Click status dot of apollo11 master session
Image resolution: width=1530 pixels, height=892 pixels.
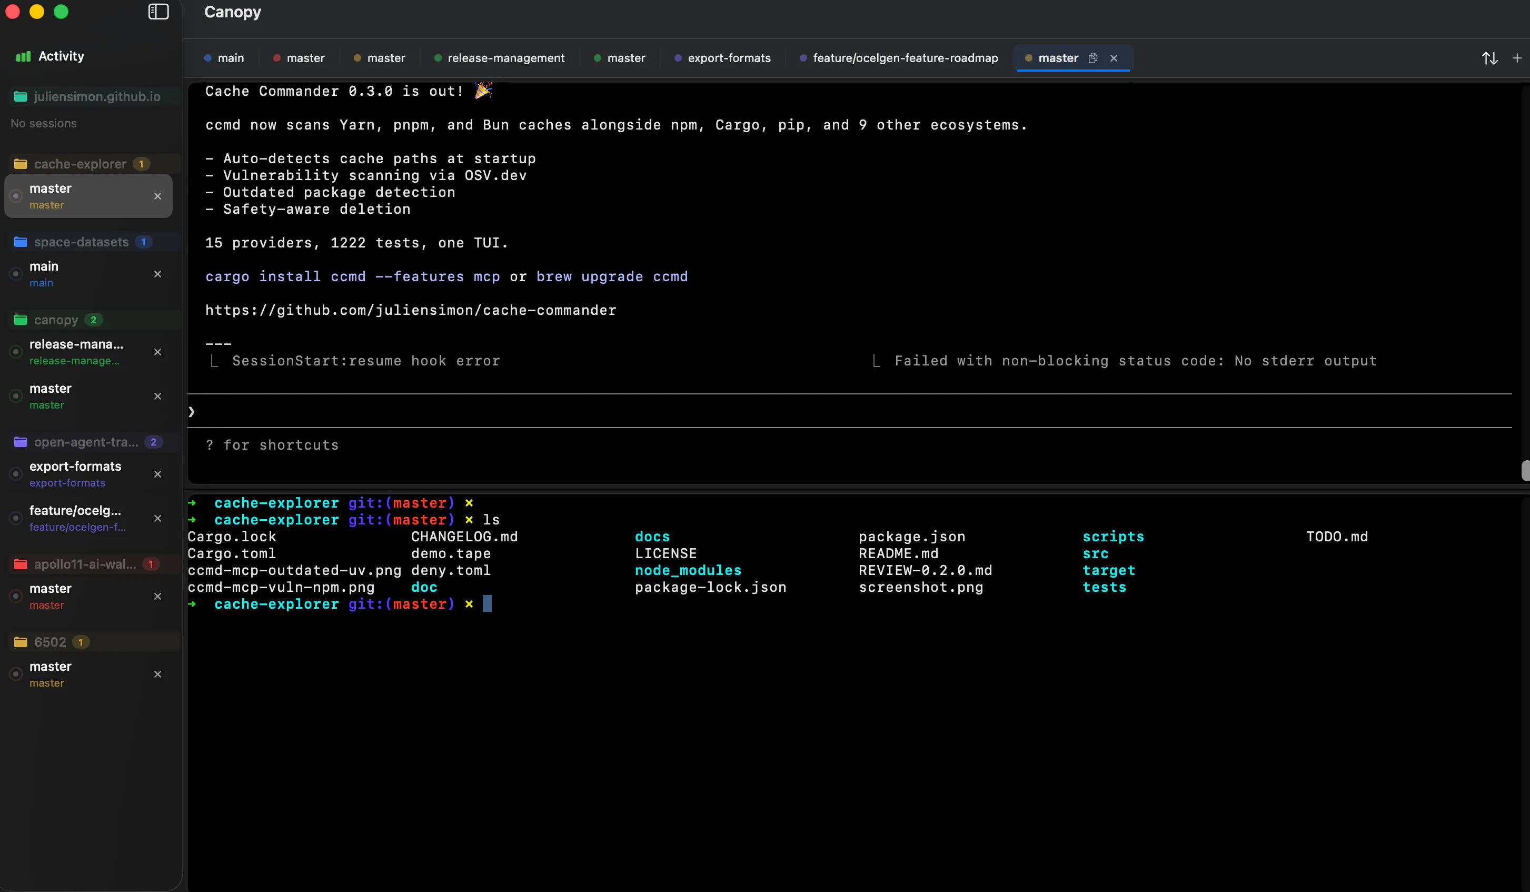[x=16, y=596]
